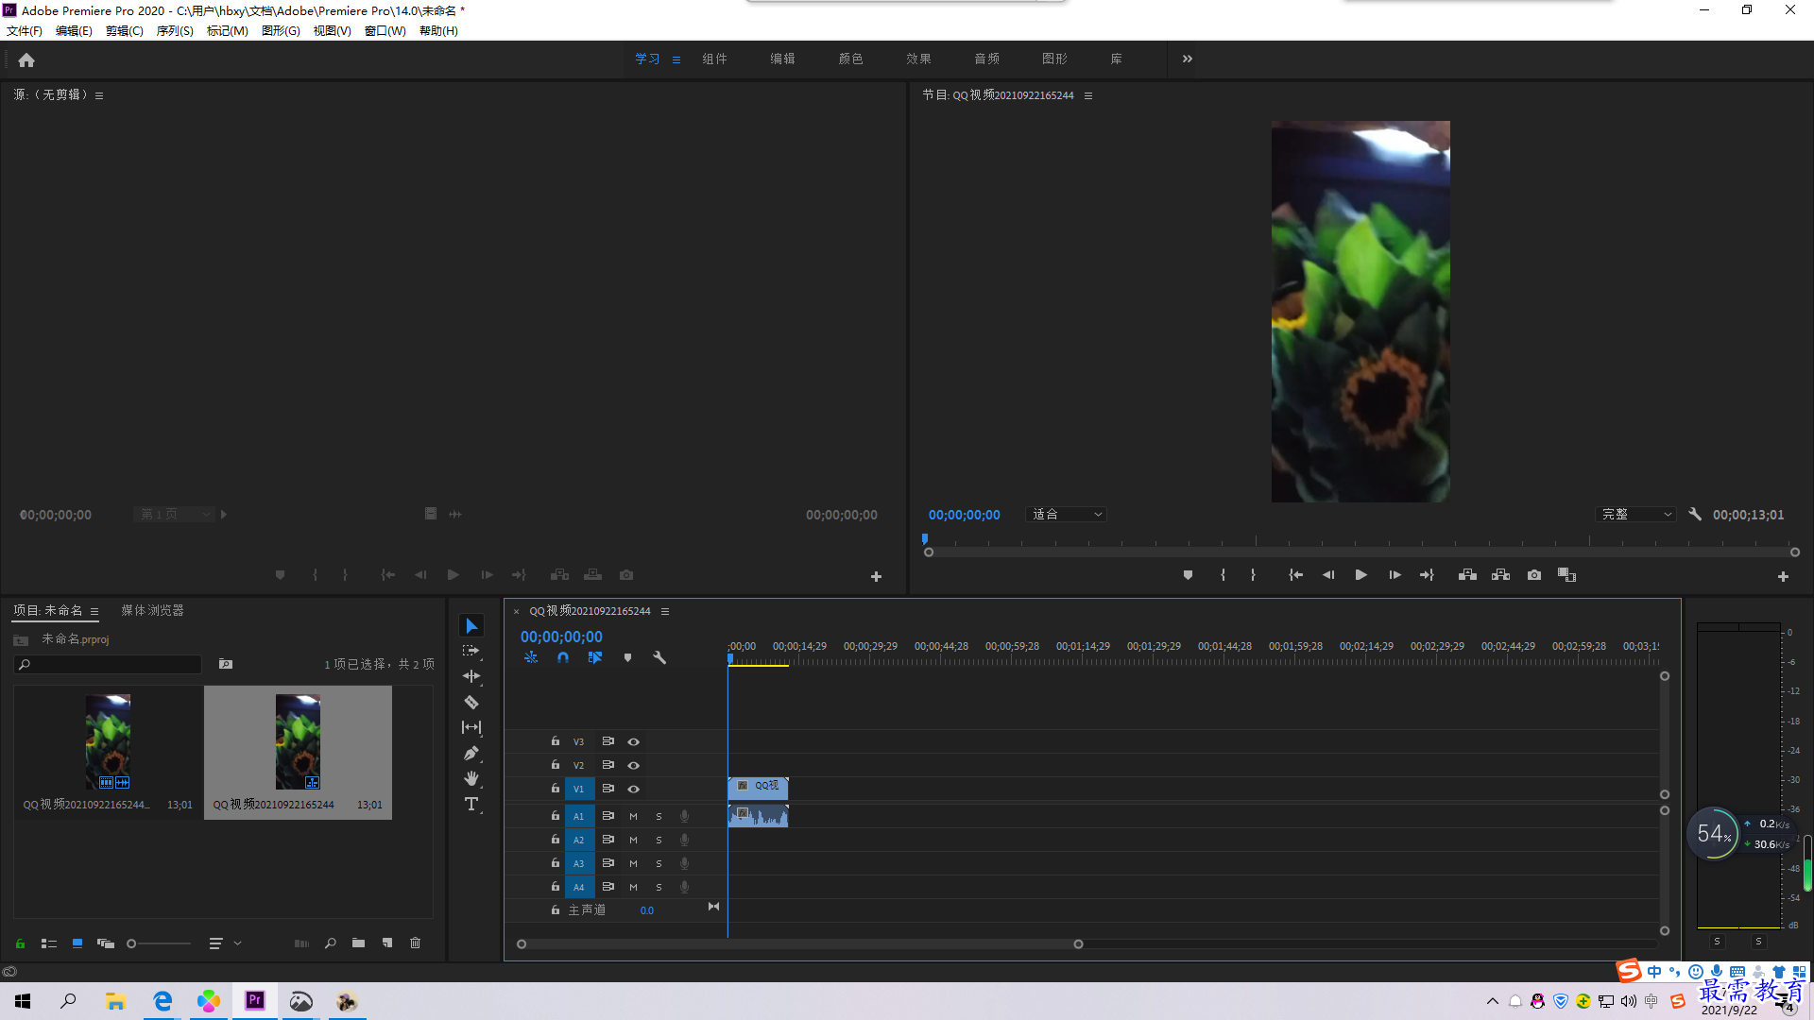The height and width of the screenshot is (1020, 1814).
Task: Open program monitor panel menu
Action: (1088, 95)
